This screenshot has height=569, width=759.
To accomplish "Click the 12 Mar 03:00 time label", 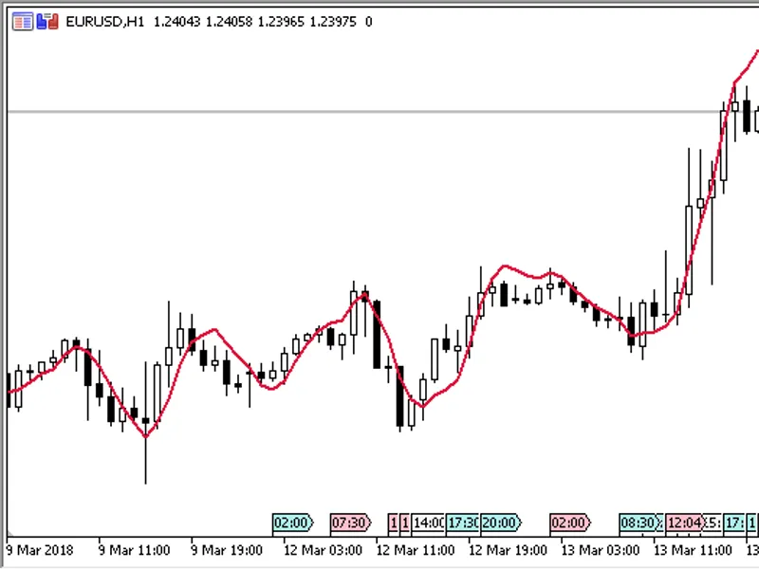I will 323,550.
